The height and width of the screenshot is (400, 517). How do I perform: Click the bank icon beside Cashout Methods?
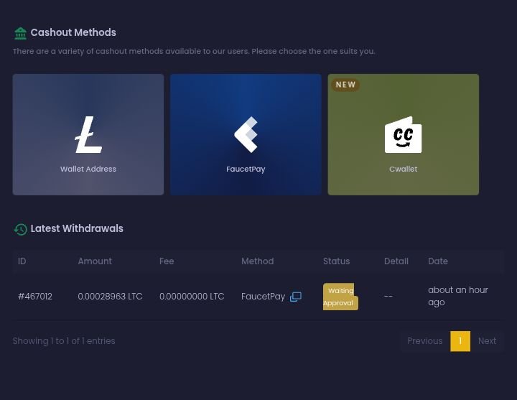pyautogui.click(x=20, y=33)
